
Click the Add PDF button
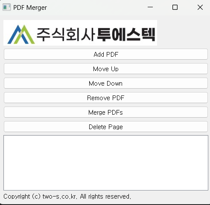click(x=106, y=54)
